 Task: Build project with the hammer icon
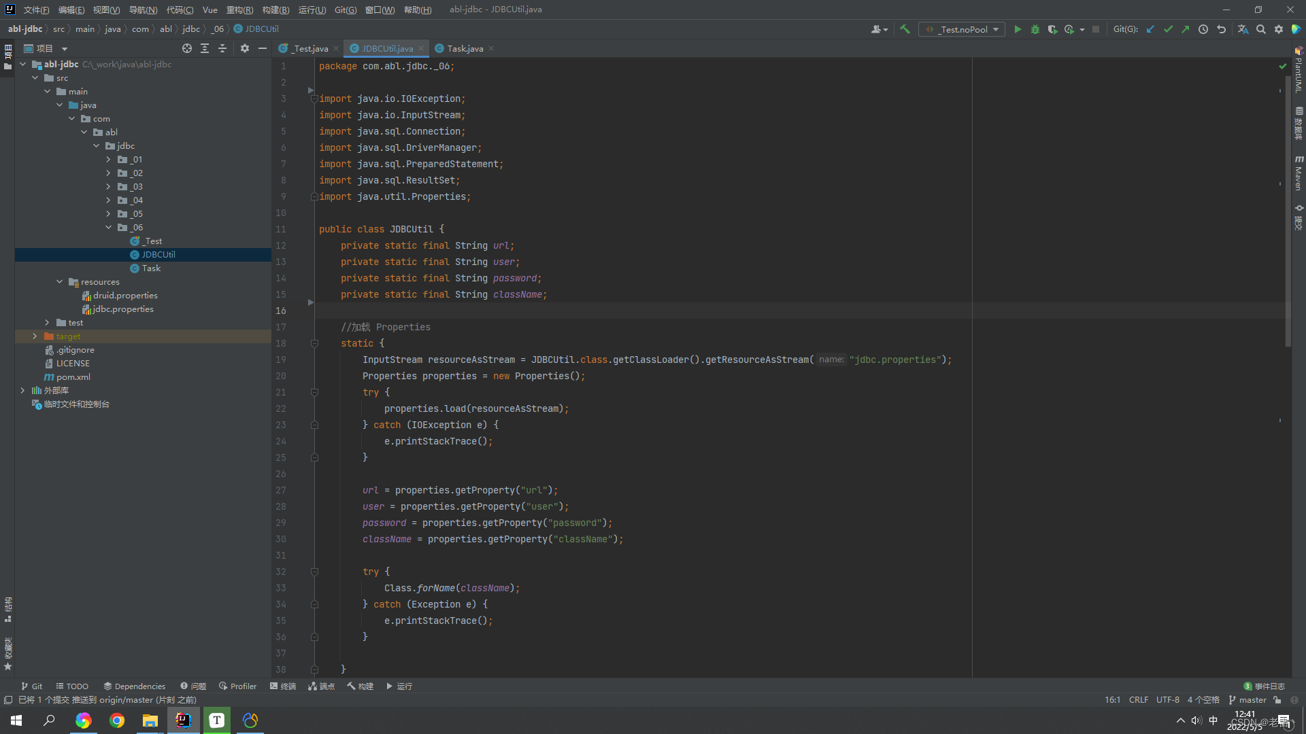pos(905,29)
